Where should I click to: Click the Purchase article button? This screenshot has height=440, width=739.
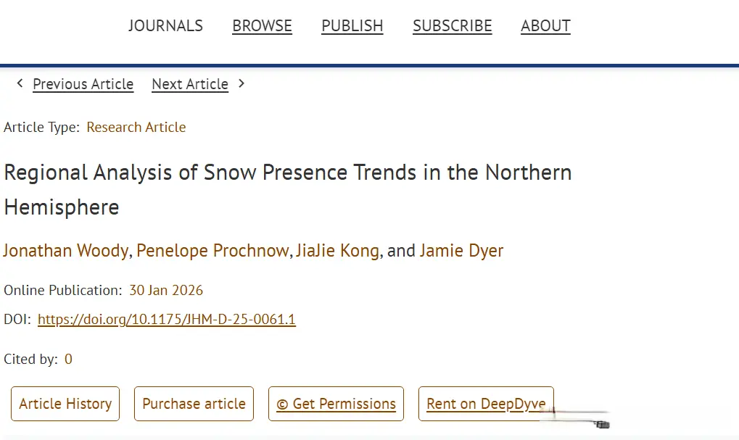(x=194, y=404)
